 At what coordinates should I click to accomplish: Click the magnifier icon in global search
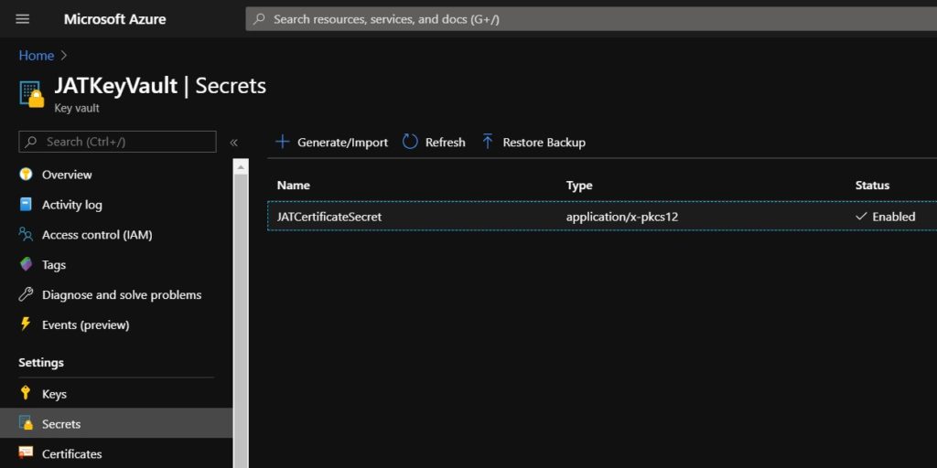point(259,19)
